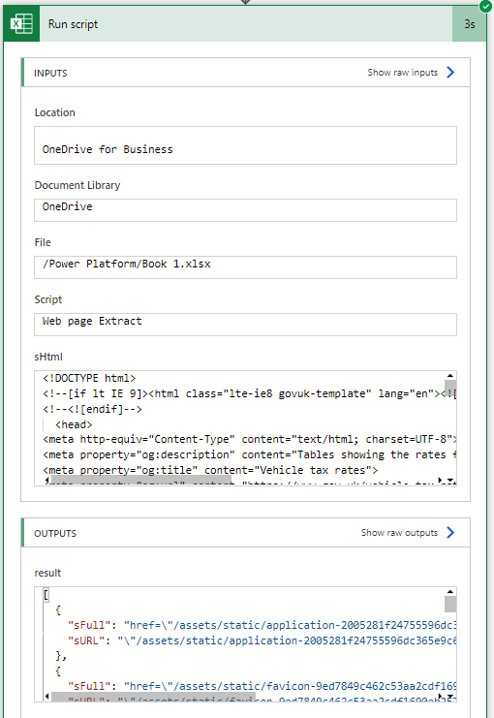Click the result box scroll up arrow
The width and height of the screenshot is (494, 718).
(450, 592)
